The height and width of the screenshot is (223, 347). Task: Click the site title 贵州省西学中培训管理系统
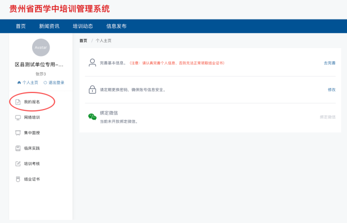click(60, 9)
